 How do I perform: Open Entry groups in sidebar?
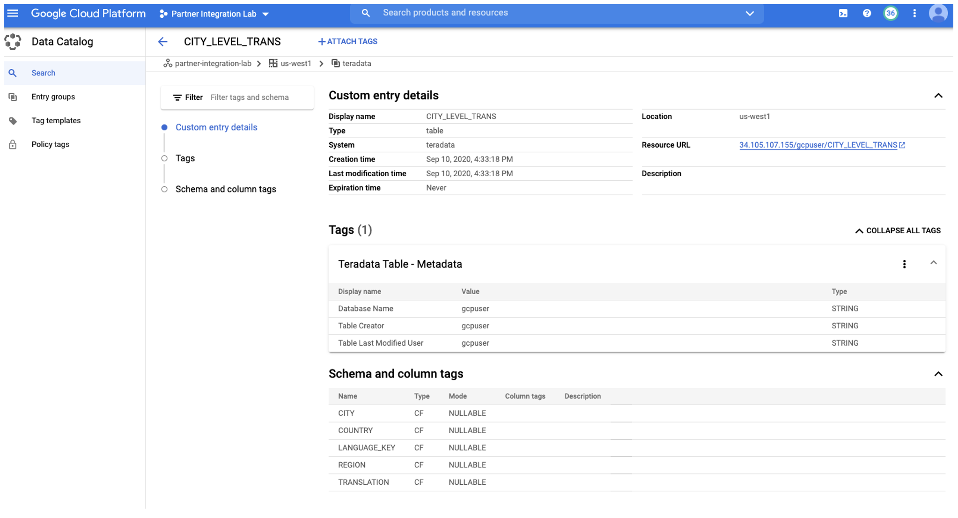53,97
